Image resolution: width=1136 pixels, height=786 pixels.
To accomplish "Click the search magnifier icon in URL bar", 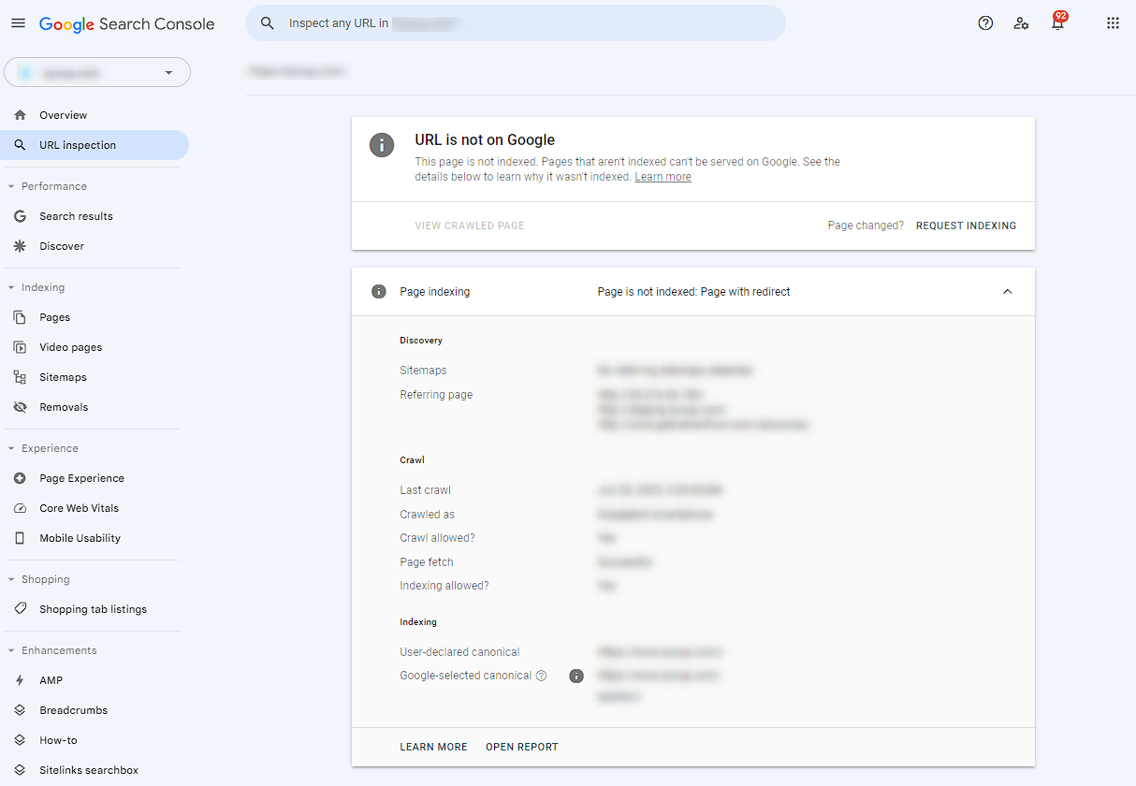I will point(268,23).
